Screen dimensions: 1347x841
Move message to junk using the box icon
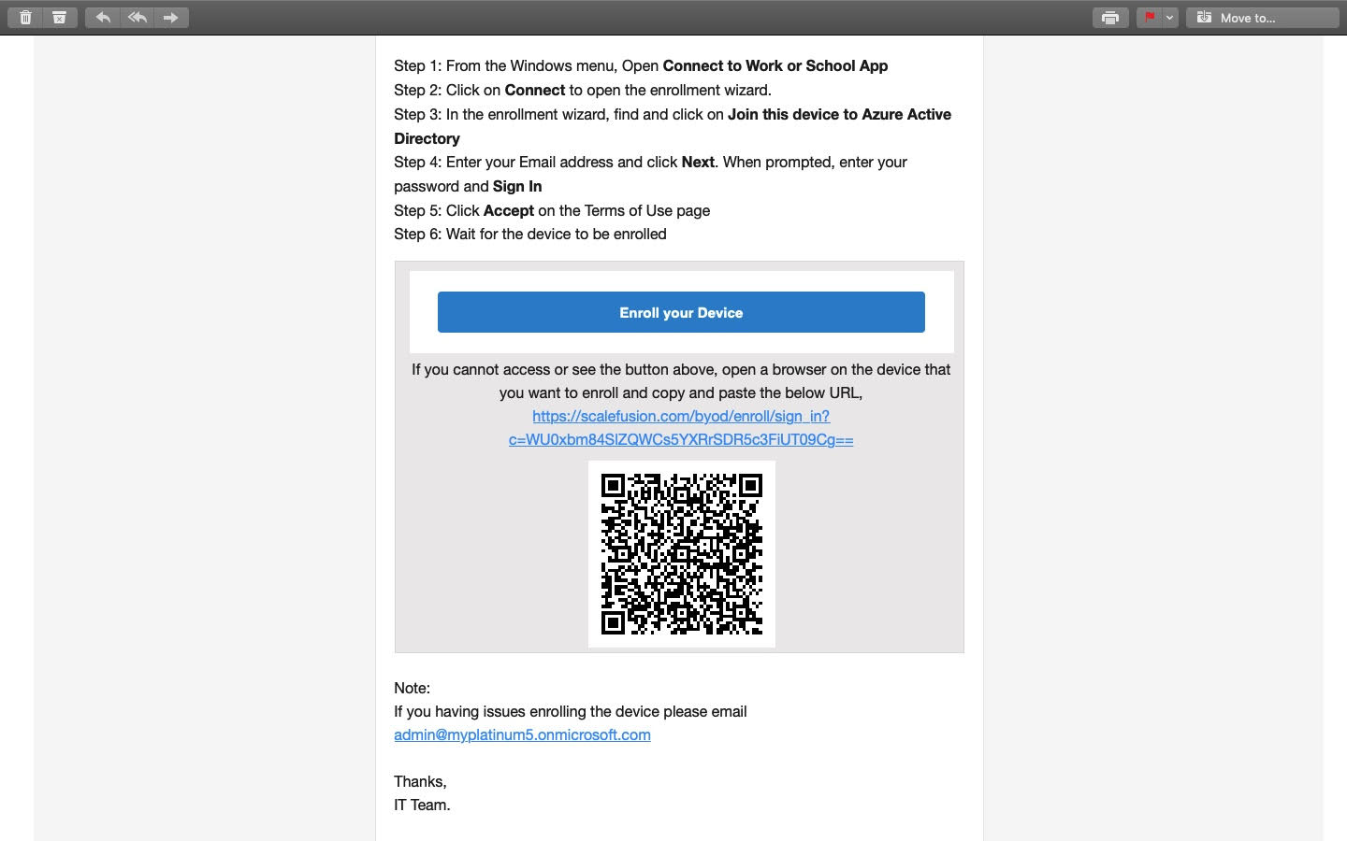(59, 18)
